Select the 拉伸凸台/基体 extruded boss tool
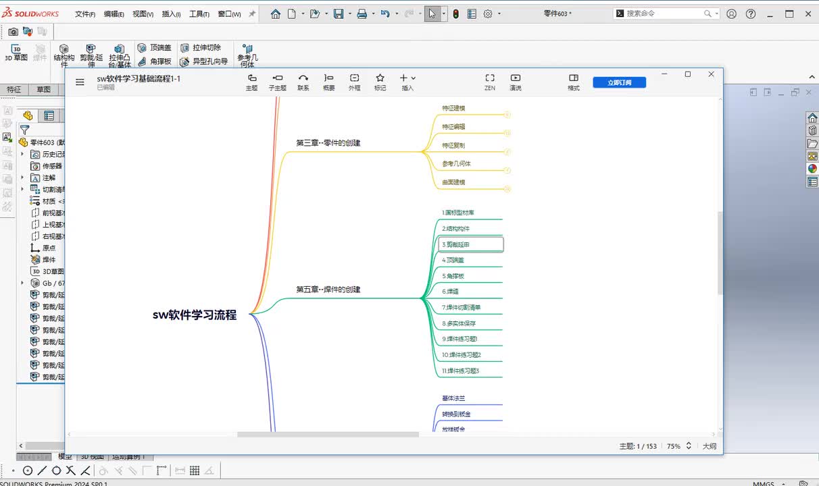Screen dimensions: 819x486 120,56
